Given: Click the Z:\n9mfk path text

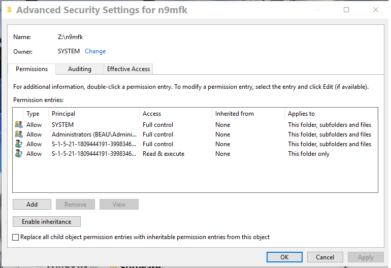Looking at the screenshot, I should pos(70,37).
